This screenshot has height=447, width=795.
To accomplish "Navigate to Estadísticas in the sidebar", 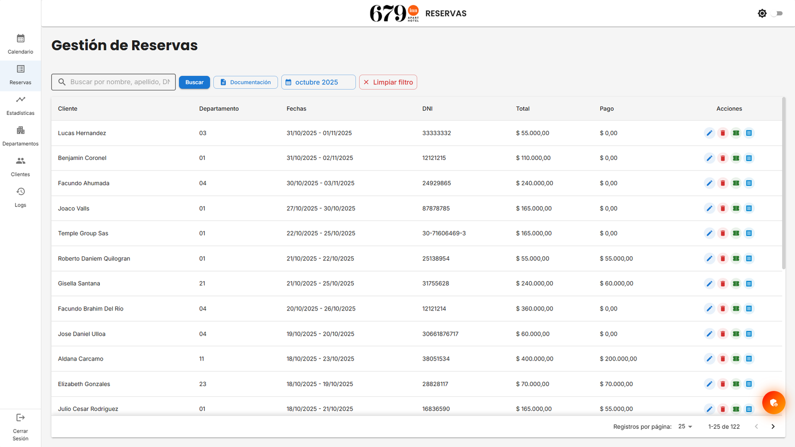I will click(x=20, y=105).
